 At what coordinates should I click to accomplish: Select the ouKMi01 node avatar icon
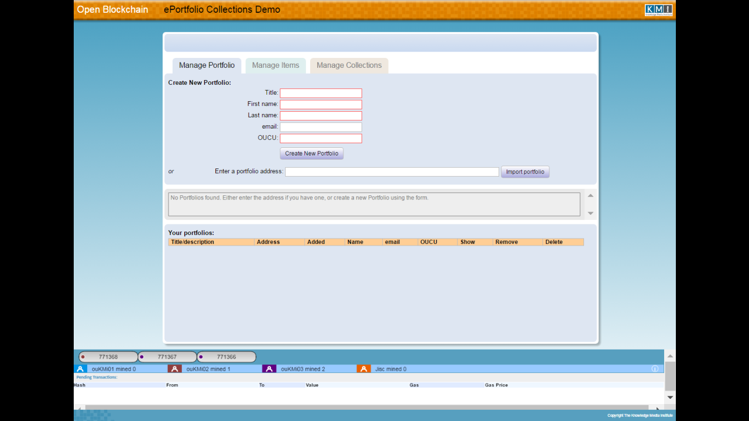pos(80,368)
